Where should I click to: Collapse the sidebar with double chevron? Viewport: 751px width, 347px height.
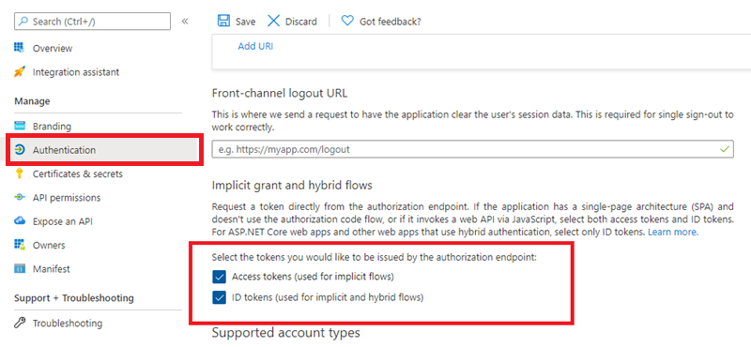(x=185, y=21)
